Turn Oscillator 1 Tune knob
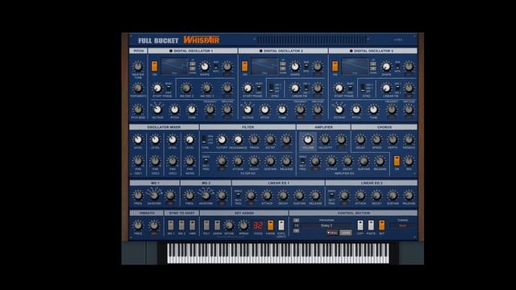 192,110
